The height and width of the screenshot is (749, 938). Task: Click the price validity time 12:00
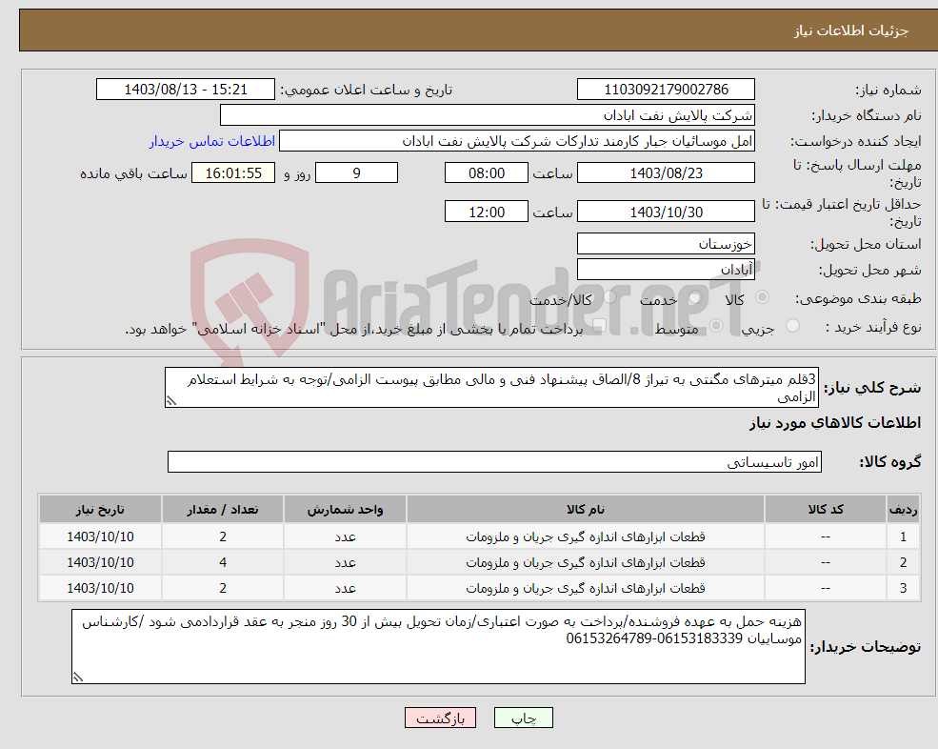click(x=487, y=212)
